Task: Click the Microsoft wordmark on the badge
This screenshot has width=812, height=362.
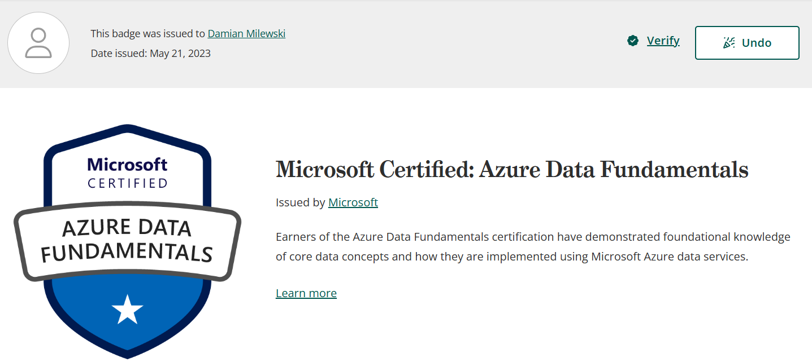Action: pyautogui.click(x=127, y=165)
